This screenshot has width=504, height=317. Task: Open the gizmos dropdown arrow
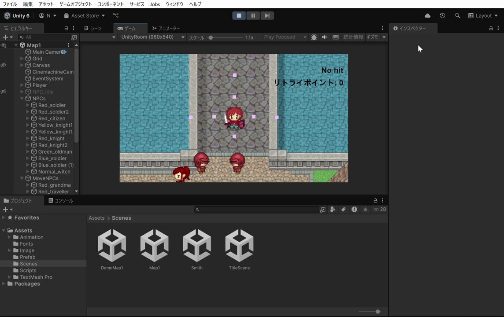click(384, 37)
